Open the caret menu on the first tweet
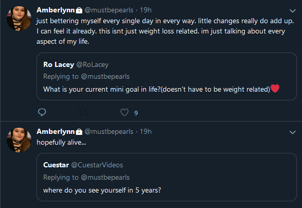This screenshot has height=208, width=302. [x=292, y=11]
